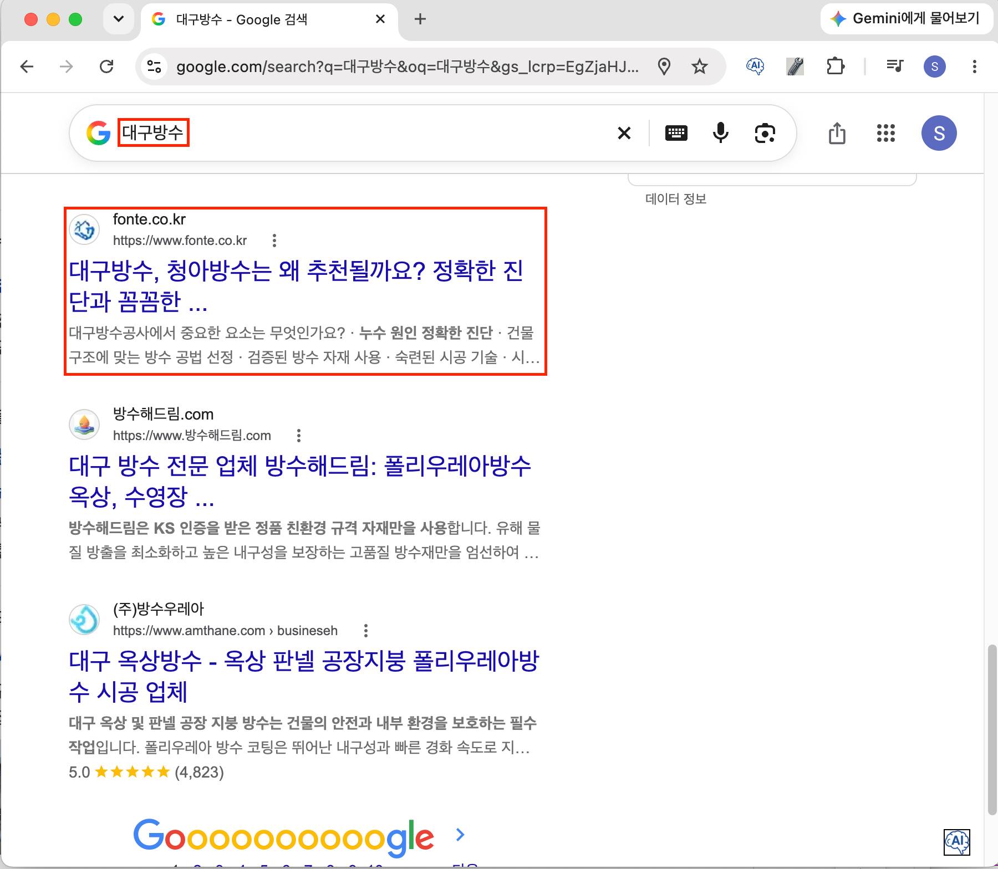Go forward to the next page
Screen dimensions: 998x869
pos(67,67)
